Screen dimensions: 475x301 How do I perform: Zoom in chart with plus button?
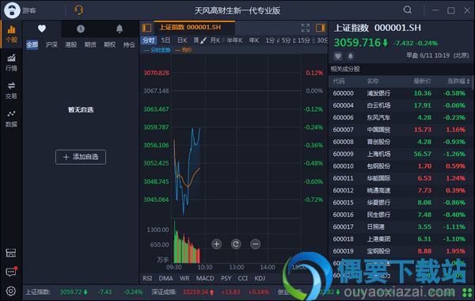[216, 244]
